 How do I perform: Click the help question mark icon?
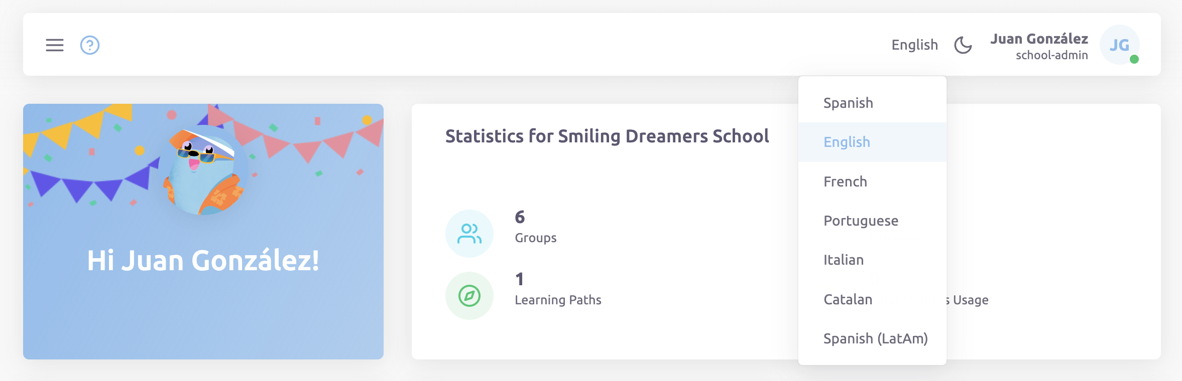[90, 45]
